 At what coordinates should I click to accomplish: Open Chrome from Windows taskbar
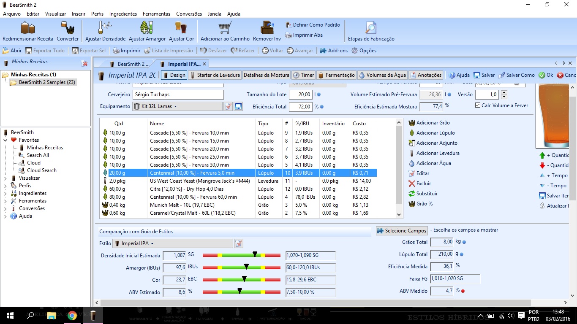[72, 316]
